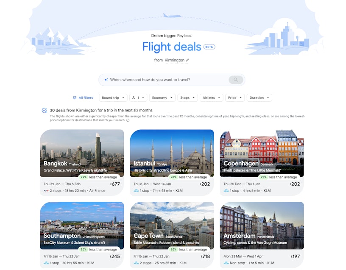This screenshot has width=346, height=270.
Task: Click the pencil edit icon beside Kirmington
Action: [x=187, y=60]
